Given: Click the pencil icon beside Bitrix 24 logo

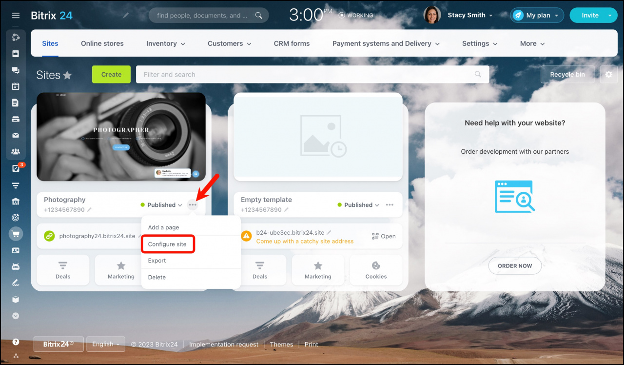Looking at the screenshot, I should 126,16.
